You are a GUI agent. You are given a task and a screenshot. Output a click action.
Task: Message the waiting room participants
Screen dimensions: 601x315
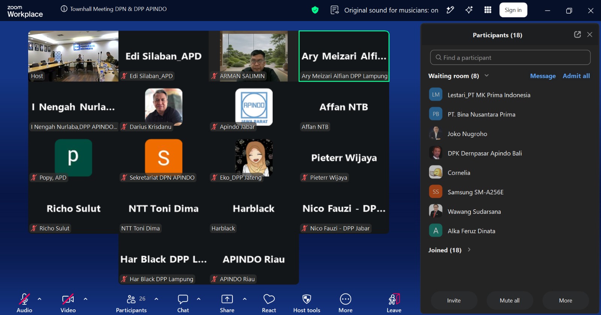(543, 76)
